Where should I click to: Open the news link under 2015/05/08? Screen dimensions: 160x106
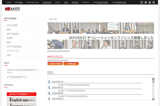[x=73, y=96]
